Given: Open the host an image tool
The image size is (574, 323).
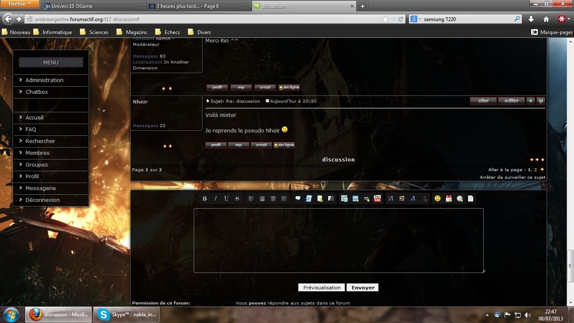Looking at the screenshot, I should tap(345, 199).
